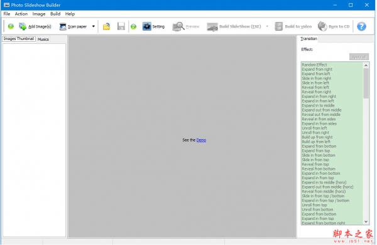This screenshot has width=377, height=245.
Task: Click the Burn to CD label
Action: click(x=339, y=26)
